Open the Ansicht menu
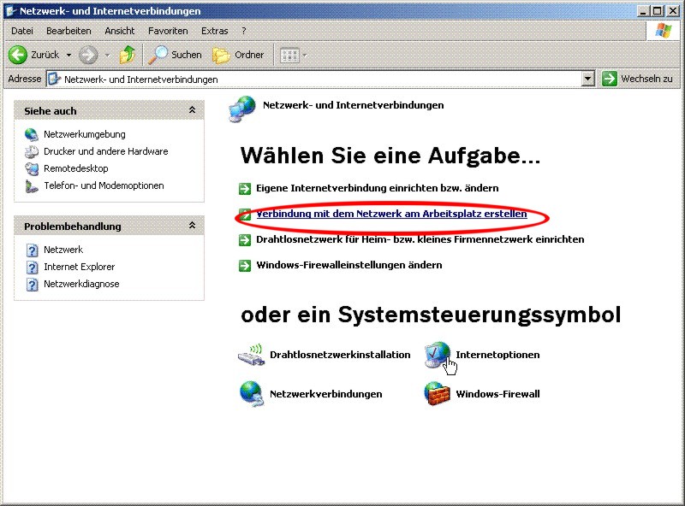Image resolution: width=685 pixels, height=506 pixels. coord(119,31)
